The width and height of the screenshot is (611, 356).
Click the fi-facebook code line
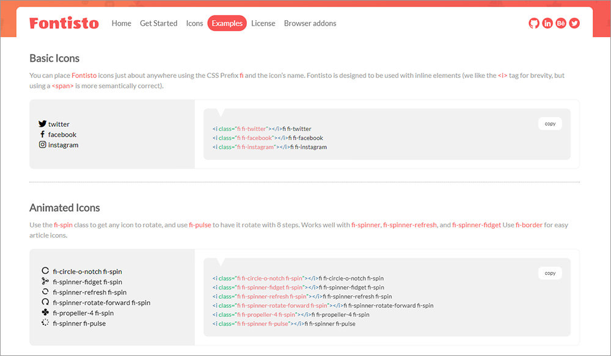268,138
